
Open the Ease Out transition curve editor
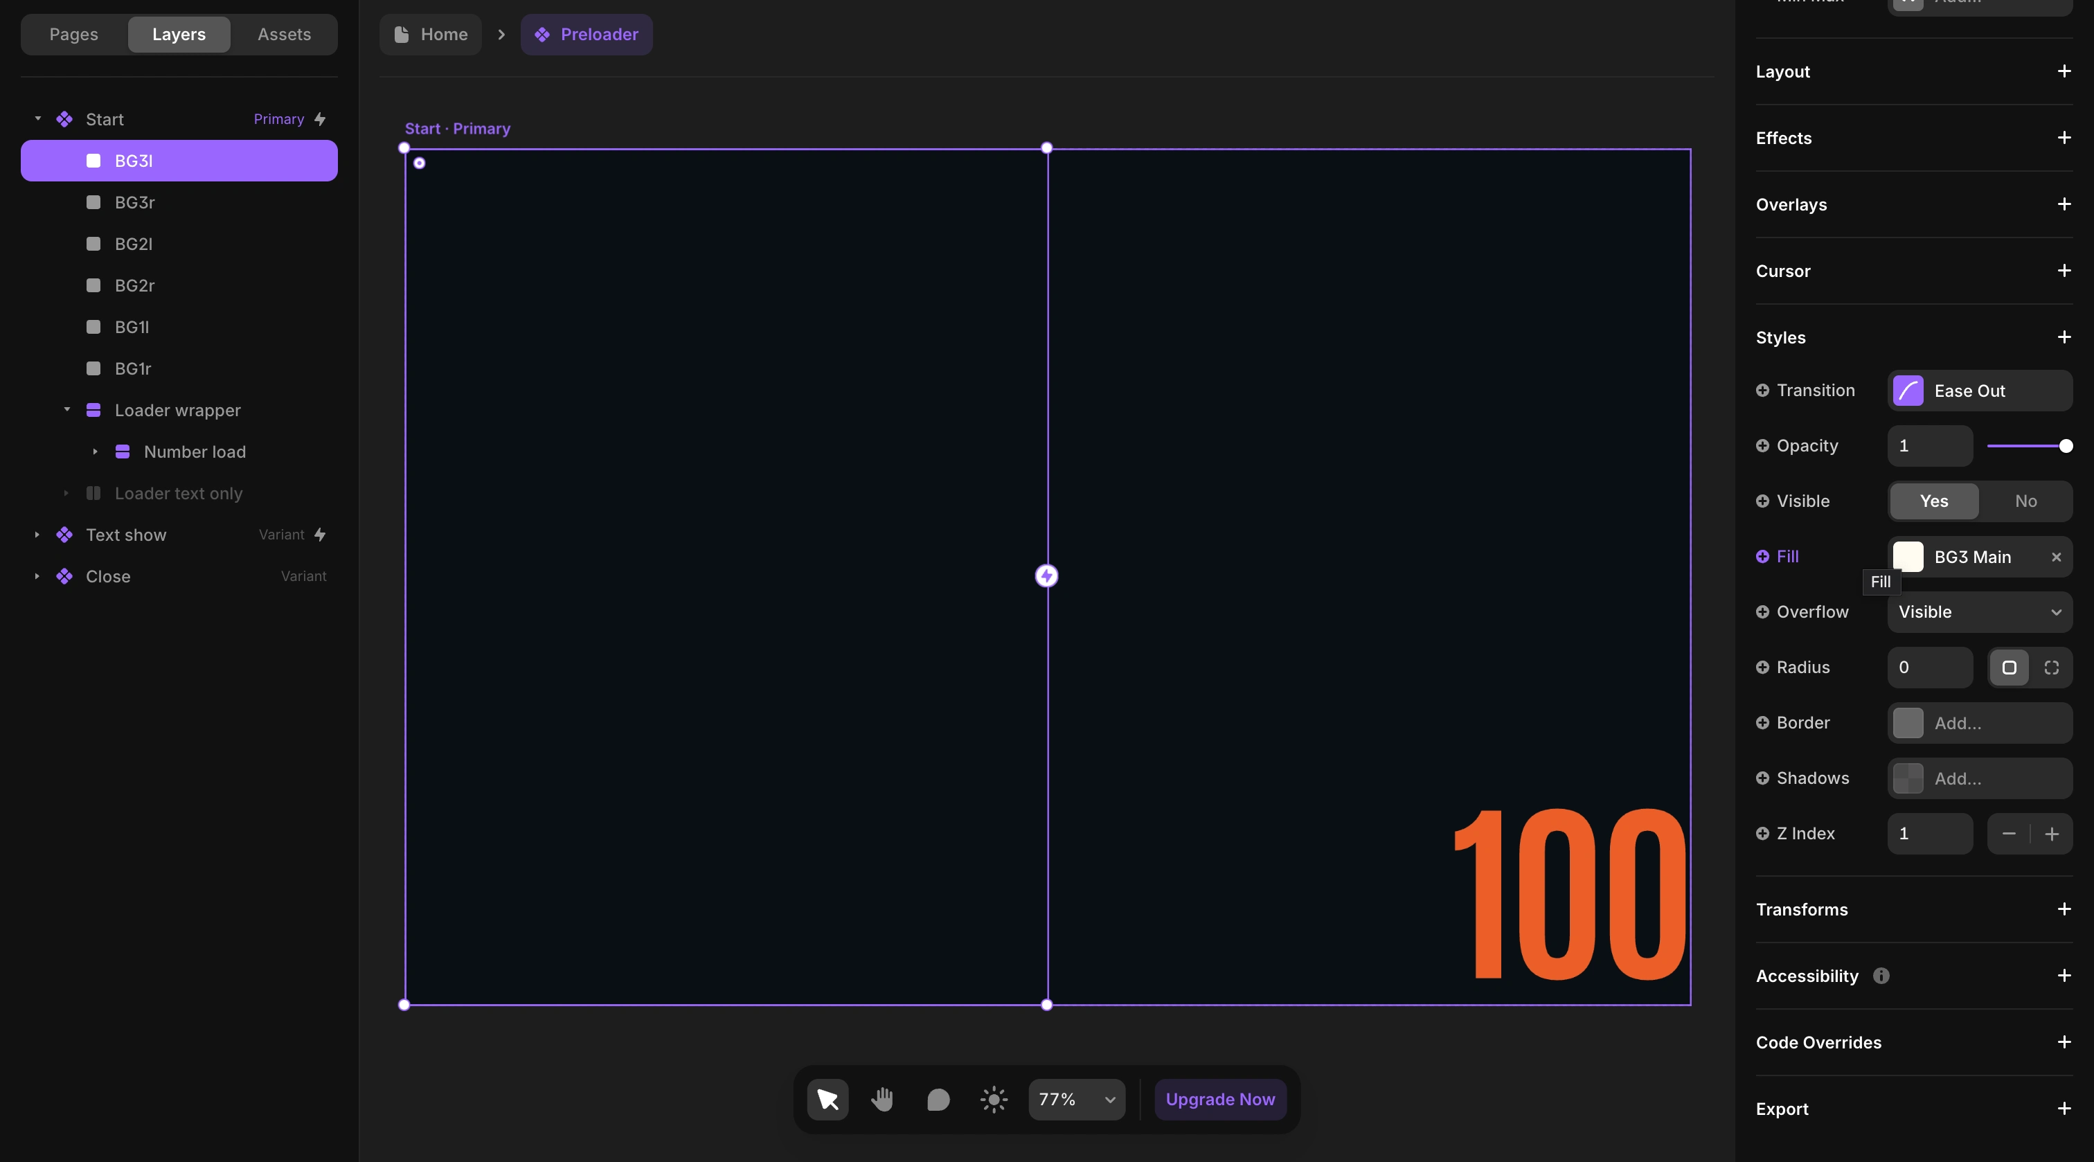[1908, 391]
